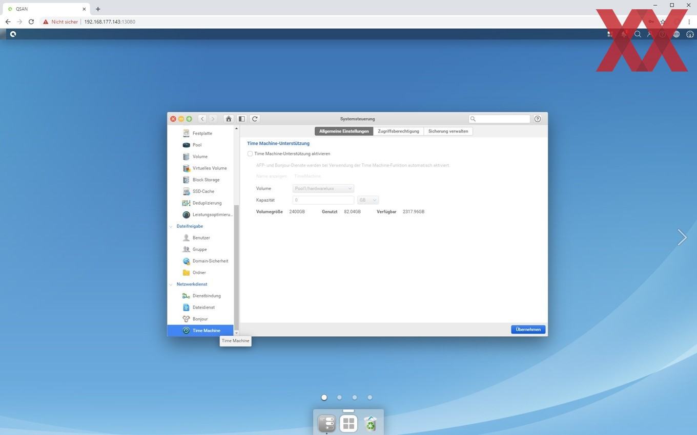Click the Übernehmen button
697x435 pixels.
tap(528, 330)
